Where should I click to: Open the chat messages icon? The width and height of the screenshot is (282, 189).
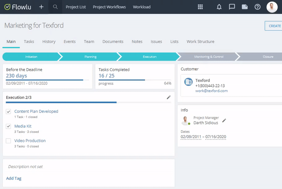232,7
